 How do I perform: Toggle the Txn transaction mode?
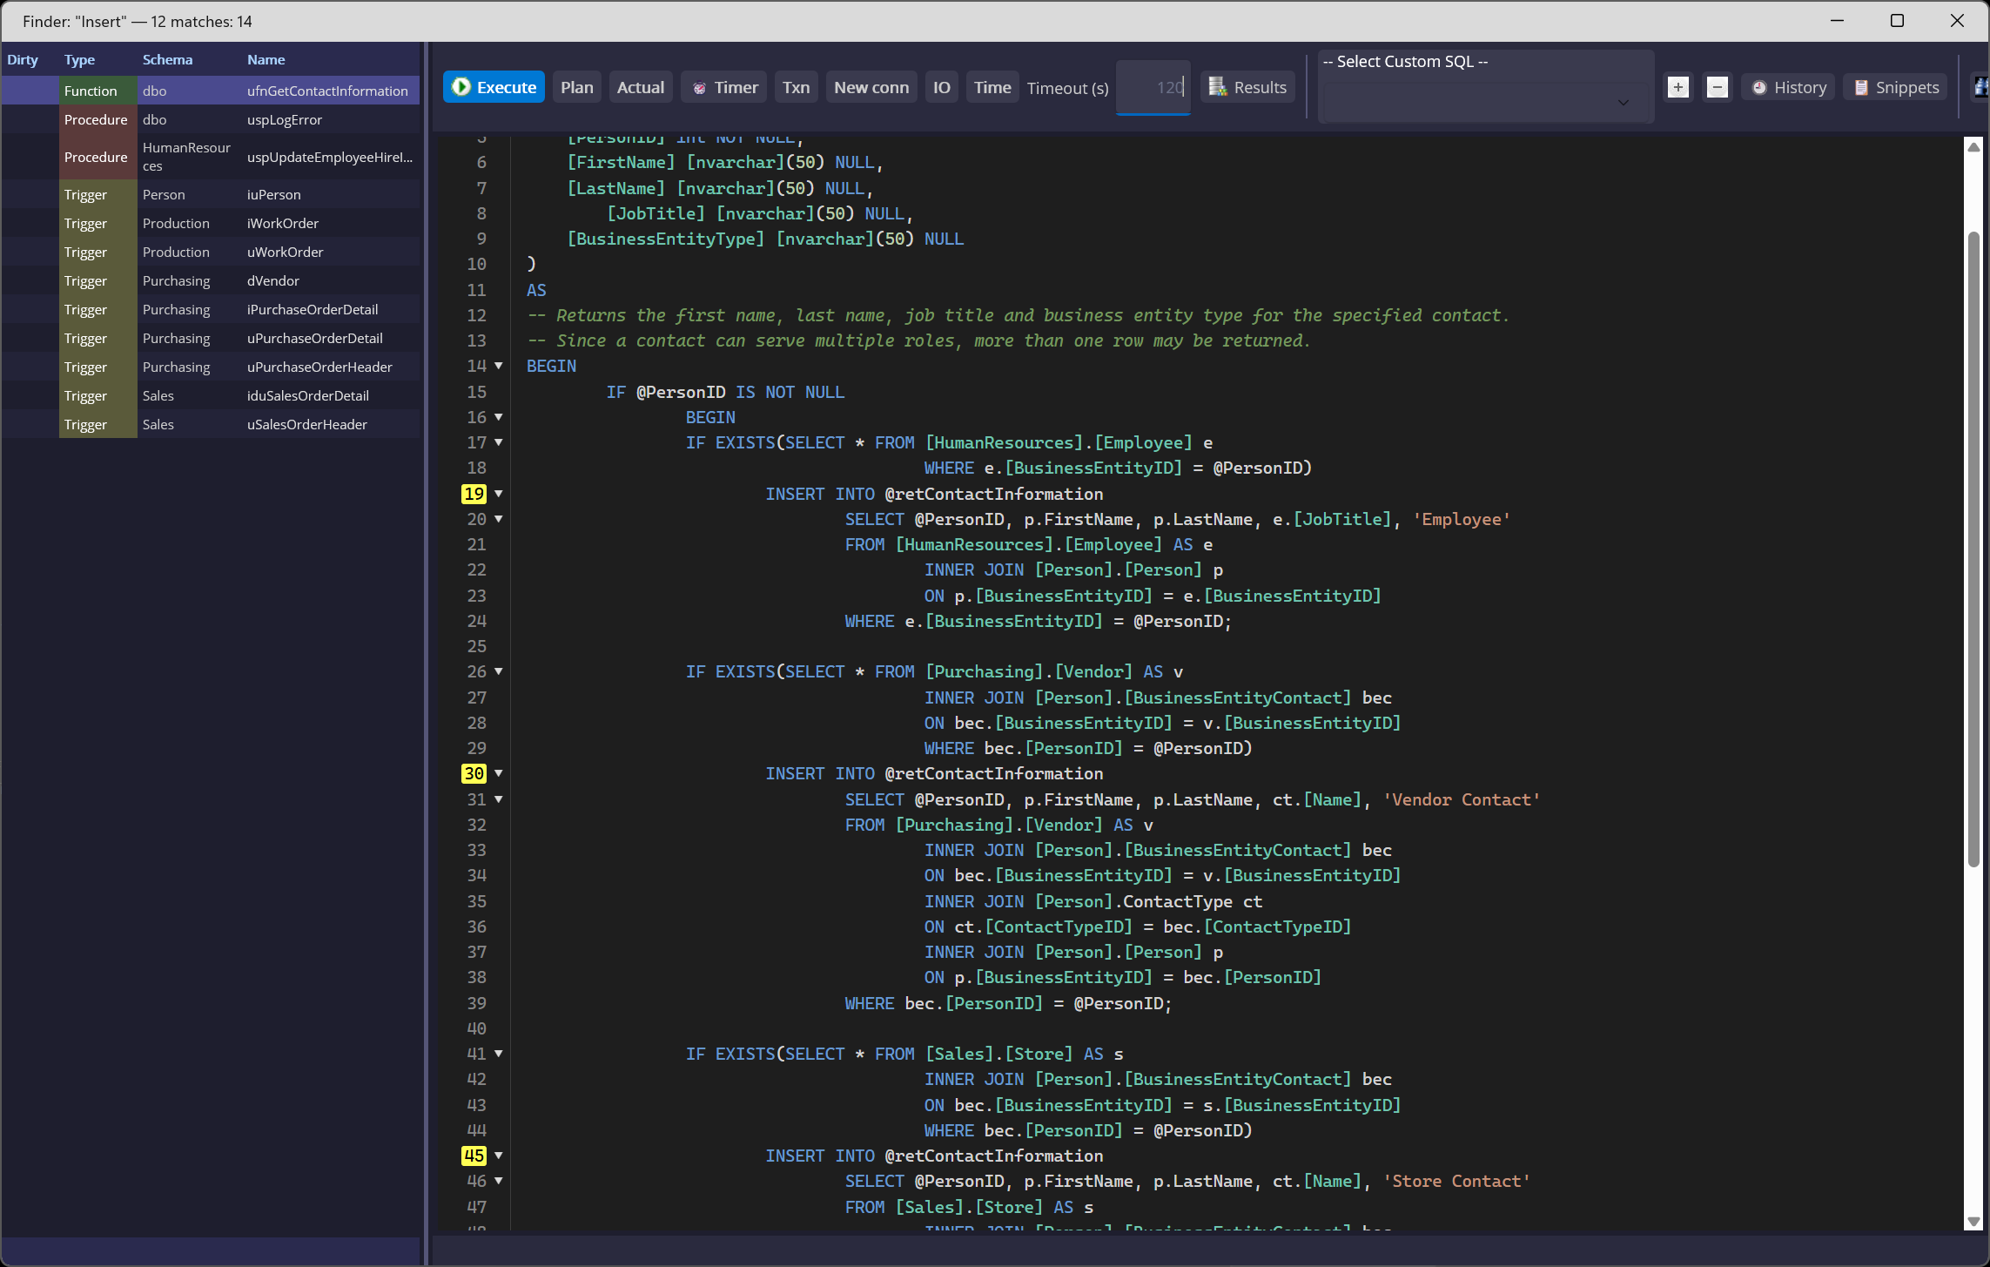796,87
